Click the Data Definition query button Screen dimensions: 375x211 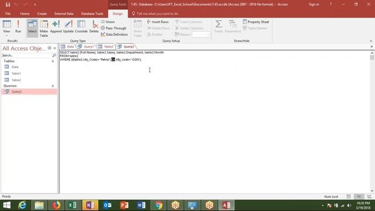(x=114, y=35)
